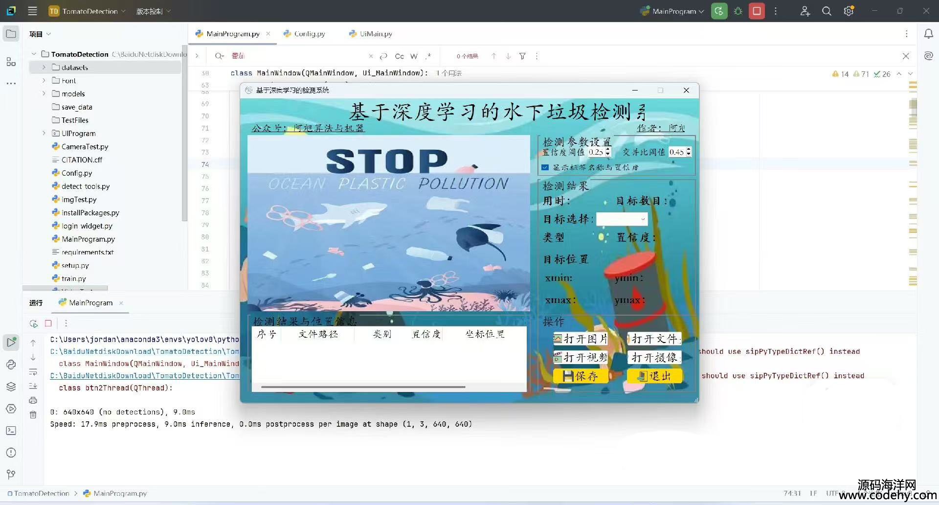The image size is (939, 505).
Task: Toggle match case Cc in search bar
Action: [x=399, y=56]
